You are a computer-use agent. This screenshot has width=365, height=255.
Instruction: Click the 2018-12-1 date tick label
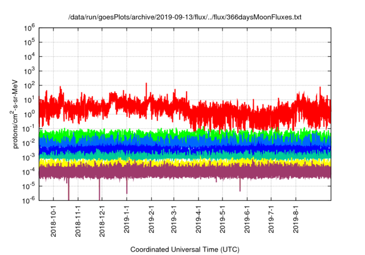coord(103,220)
